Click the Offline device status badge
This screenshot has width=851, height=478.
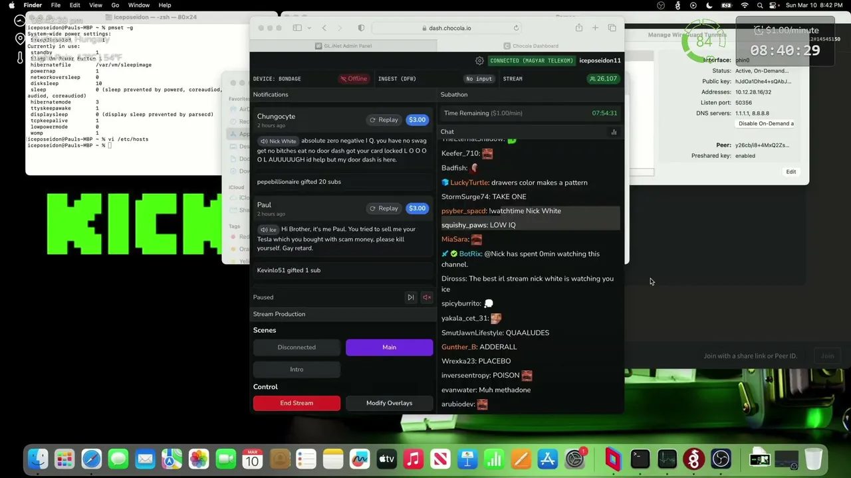tap(354, 79)
